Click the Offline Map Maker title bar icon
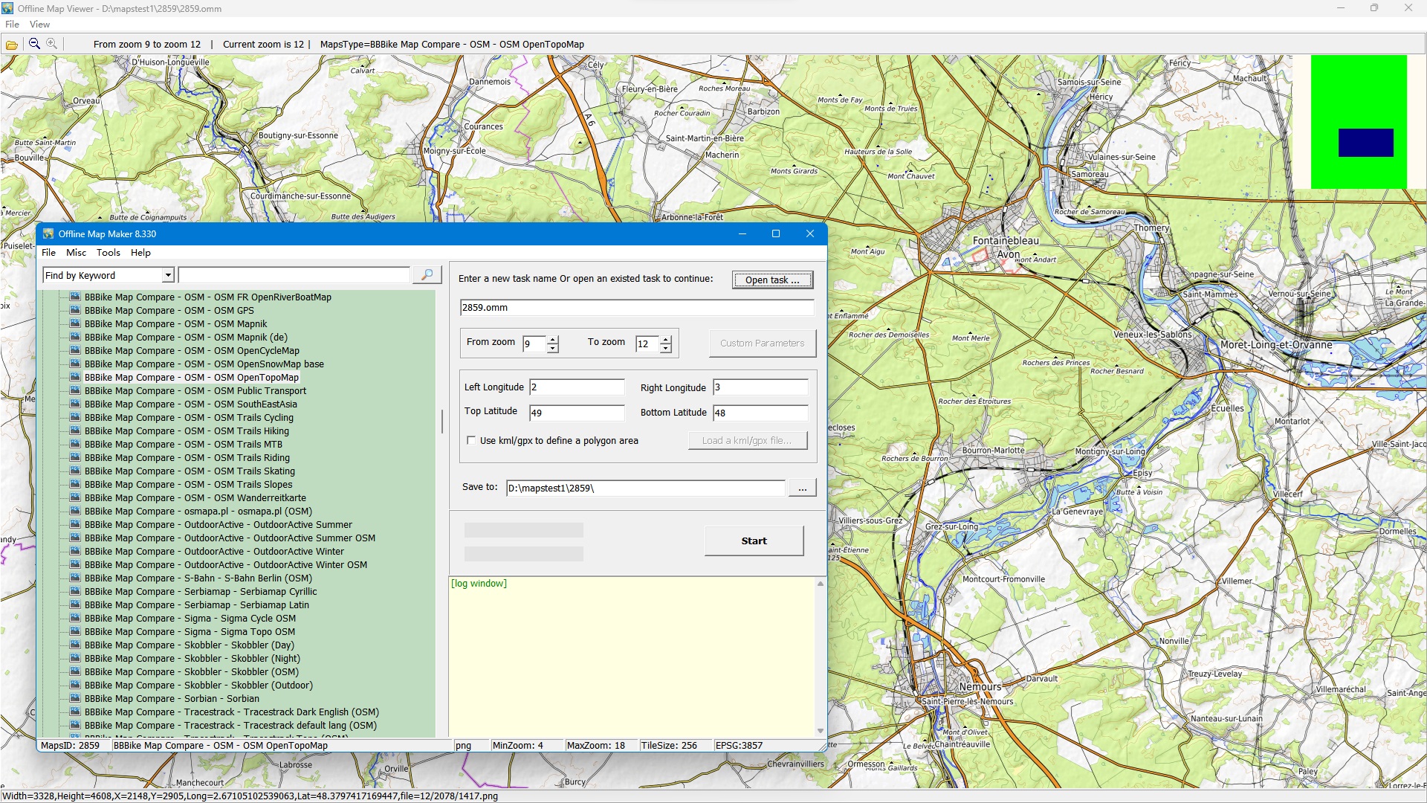Screen dimensions: 1427x803 pyautogui.click(x=48, y=233)
